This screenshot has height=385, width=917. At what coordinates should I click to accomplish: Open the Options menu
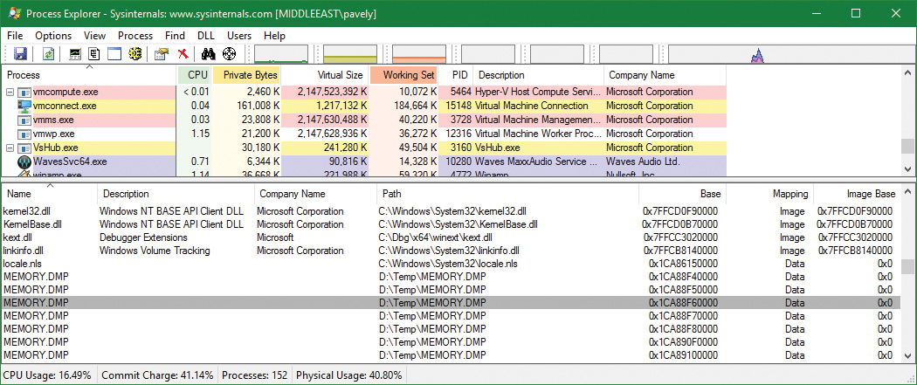(x=53, y=36)
